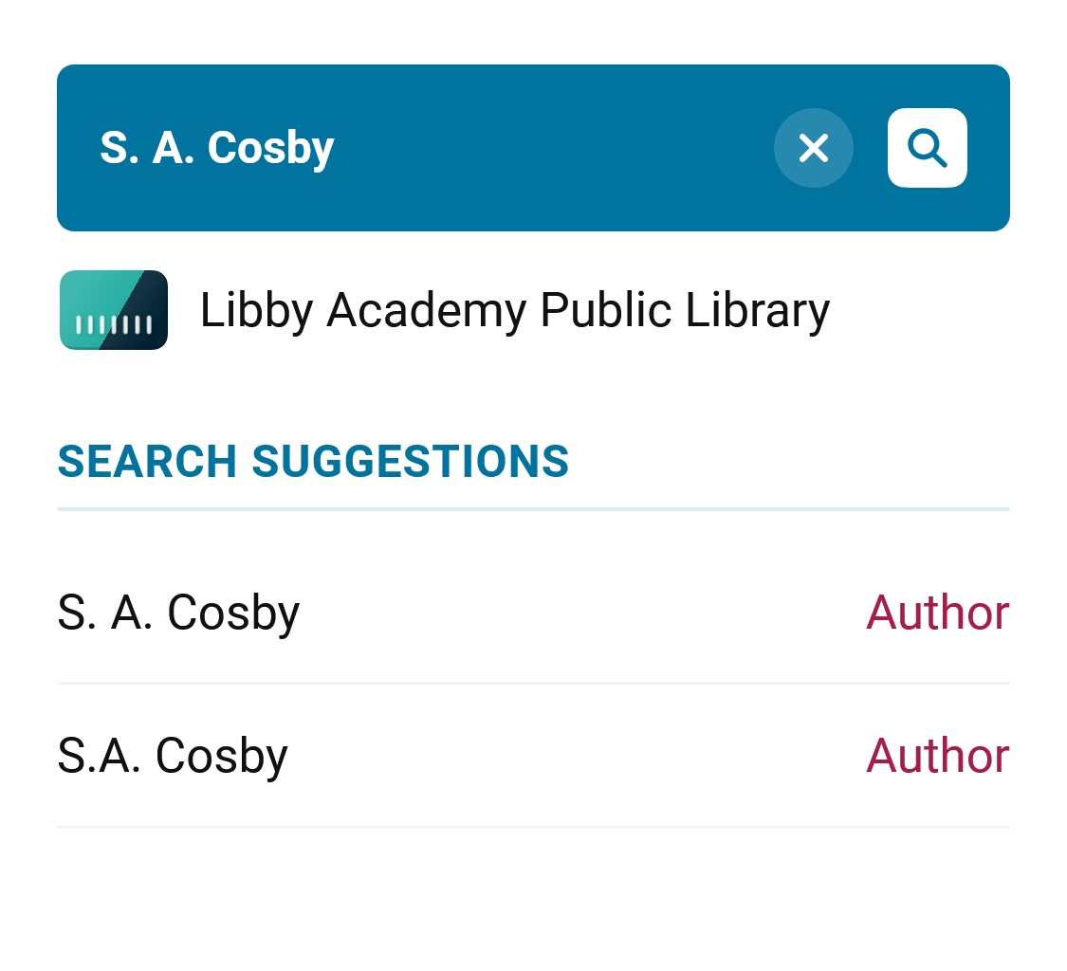
Task: Tap the library card icon
Action: click(114, 310)
